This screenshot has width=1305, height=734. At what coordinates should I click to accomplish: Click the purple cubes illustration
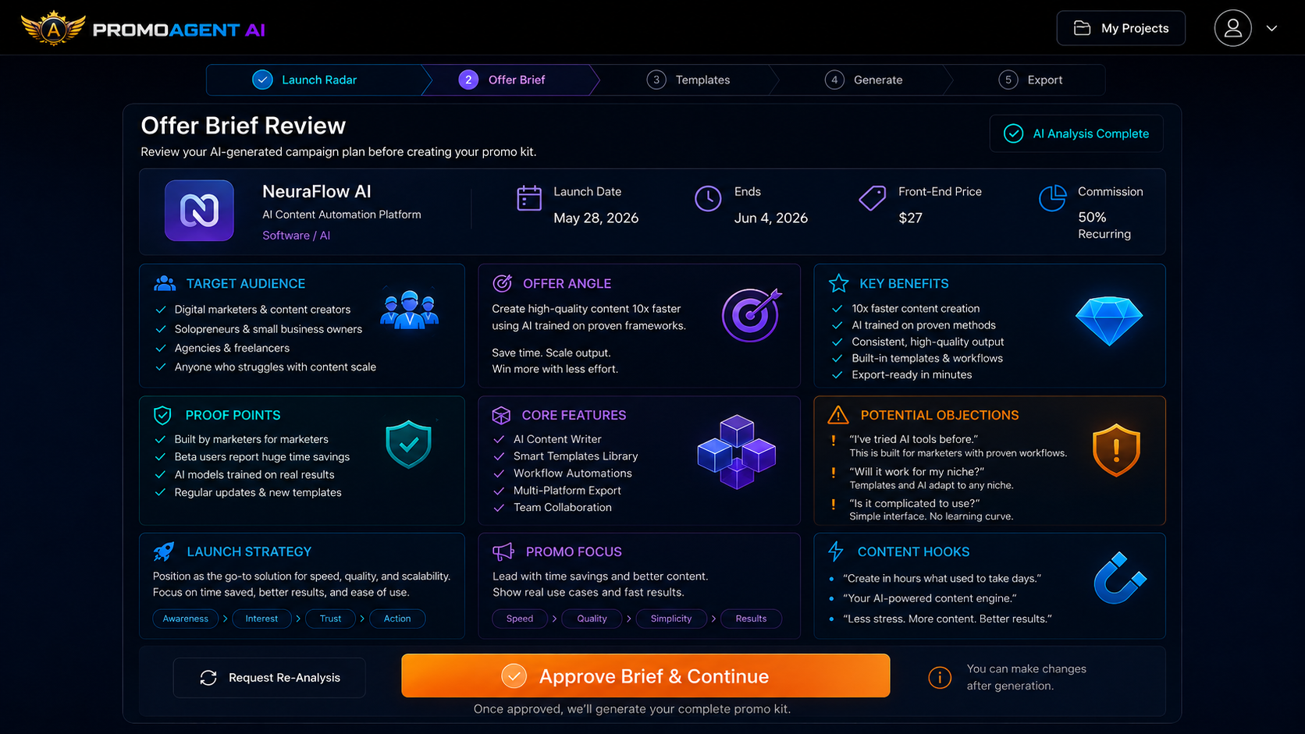(736, 452)
